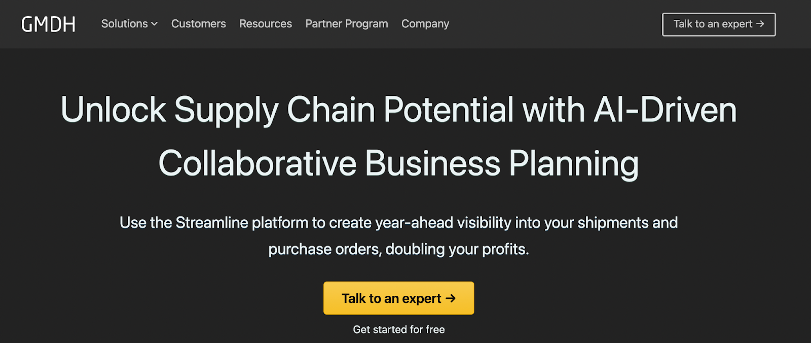Click the GMDH logo
This screenshot has width=811, height=343.
[49, 24]
